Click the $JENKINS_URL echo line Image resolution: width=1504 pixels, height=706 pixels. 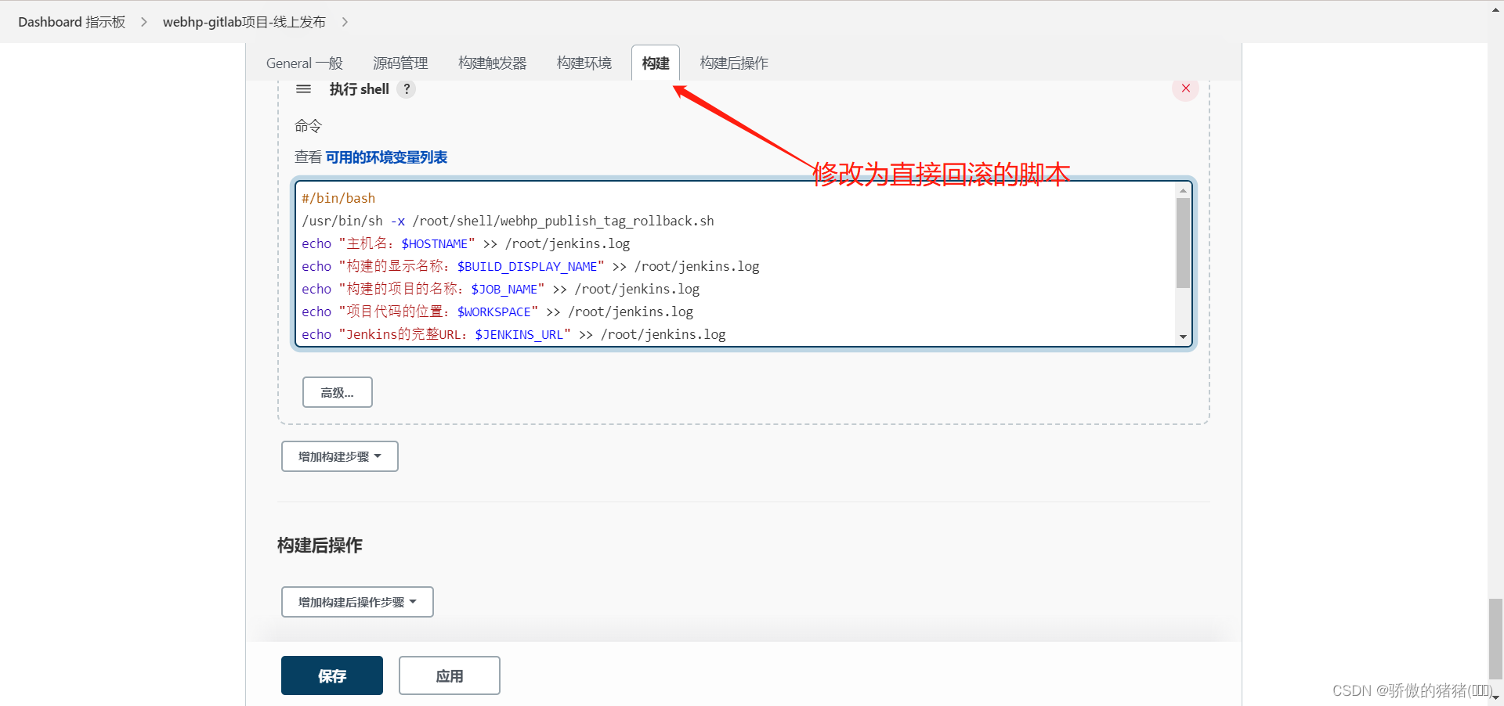point(513,334)
